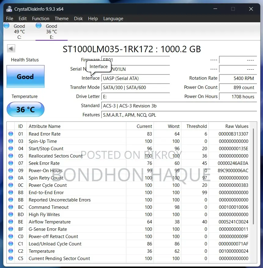Viewport: 263px width, 268px height.
Task: Minimize the CrystalDiskInfo window
Action: [215, 9]
